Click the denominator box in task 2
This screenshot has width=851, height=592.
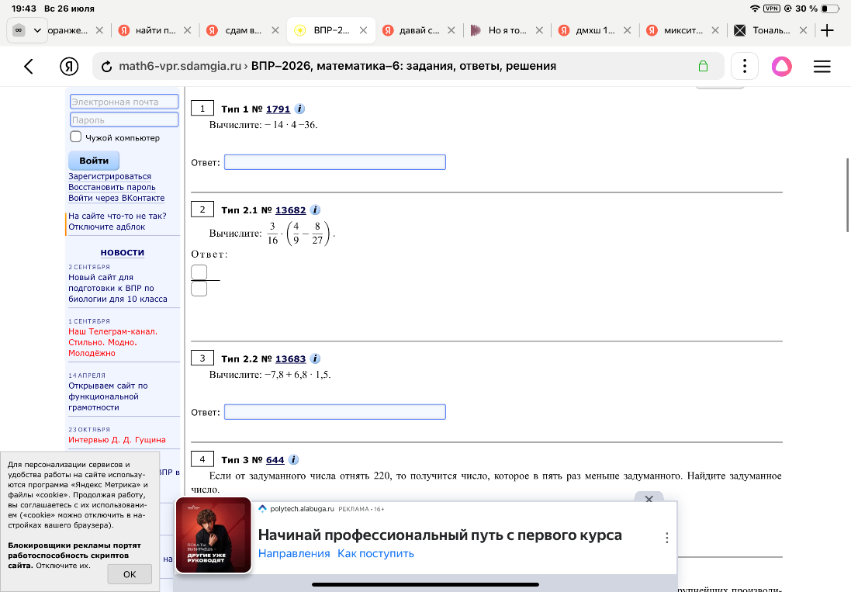(x=199, y=289)
